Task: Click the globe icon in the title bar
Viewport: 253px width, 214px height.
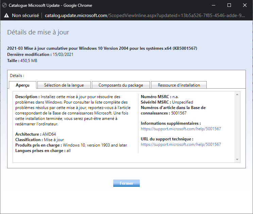Action: 5,5
